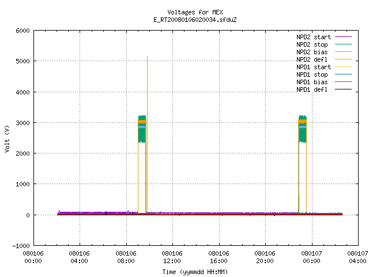Click the NPD1 bias legend label
This screenshot has width=369, height=277.
(312, 82)
